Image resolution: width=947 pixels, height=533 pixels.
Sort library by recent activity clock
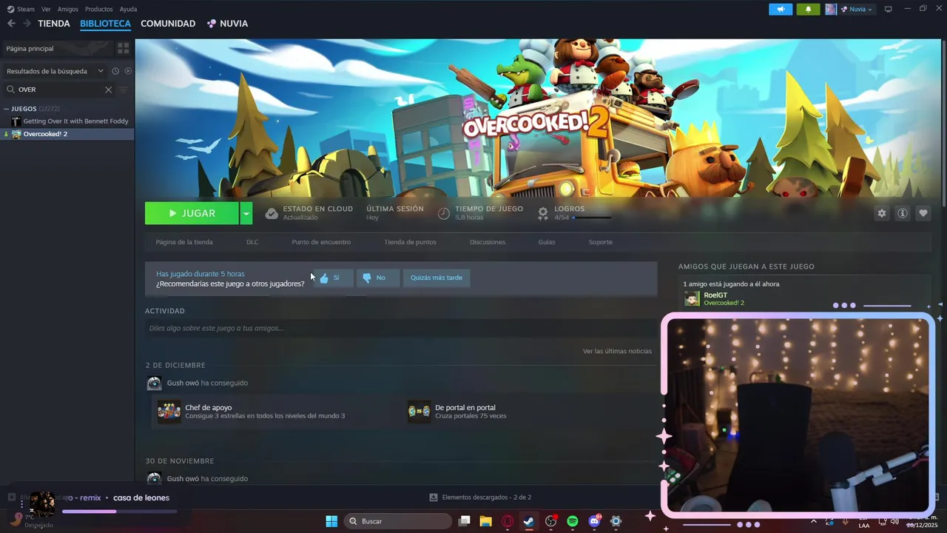pyautogui.click(x=115, y=71)
